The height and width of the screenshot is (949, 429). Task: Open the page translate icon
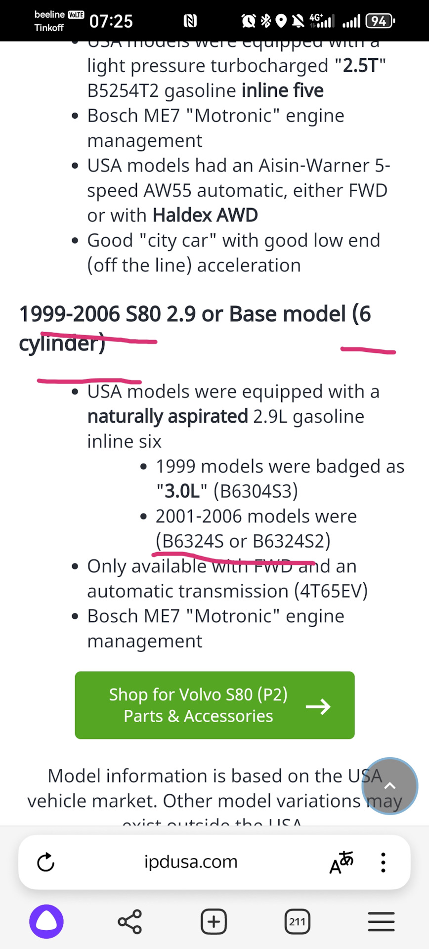click(341, 863)
